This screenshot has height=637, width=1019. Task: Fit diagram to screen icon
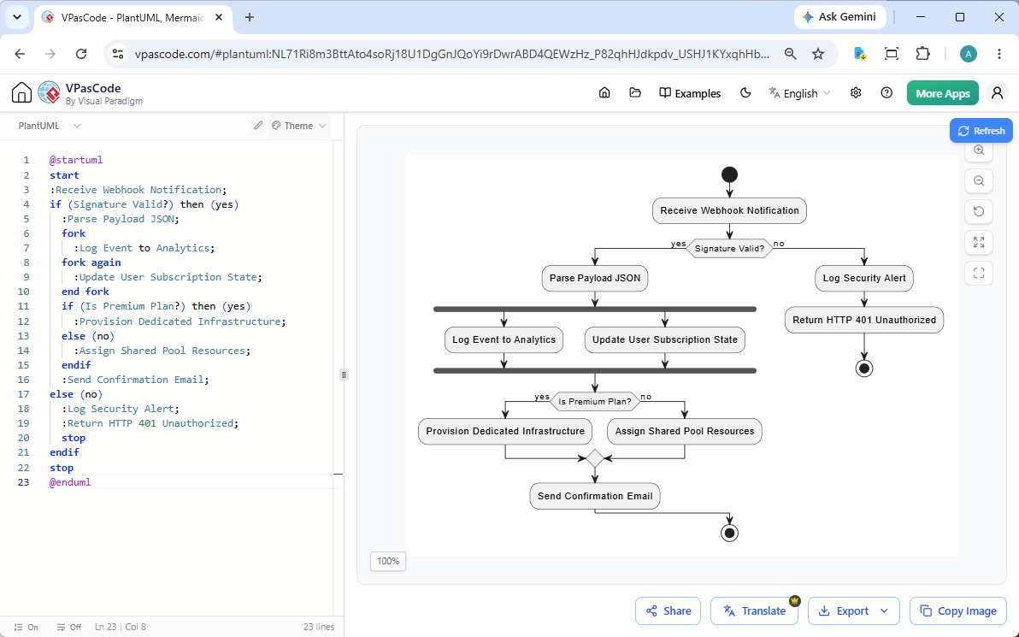coord(979,243)
